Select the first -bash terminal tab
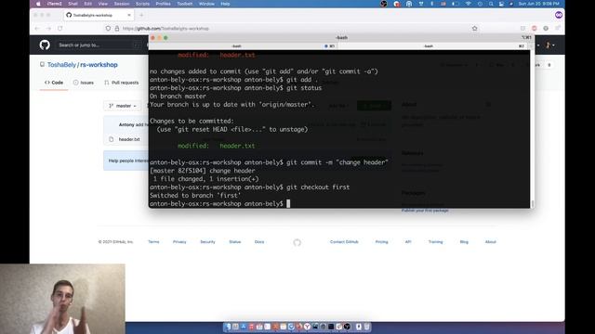The width and height of the screenshot is (595, 334). [x=243, y=46]
